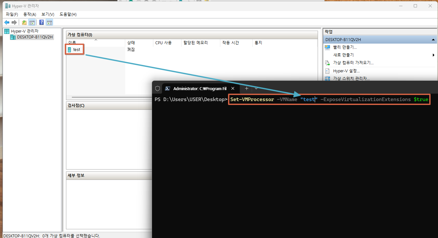This screenshot has height=238, width=438.
Task: Toggle the Show/Hide Console Tree toolbar button
Action: (x=32, y=22)
